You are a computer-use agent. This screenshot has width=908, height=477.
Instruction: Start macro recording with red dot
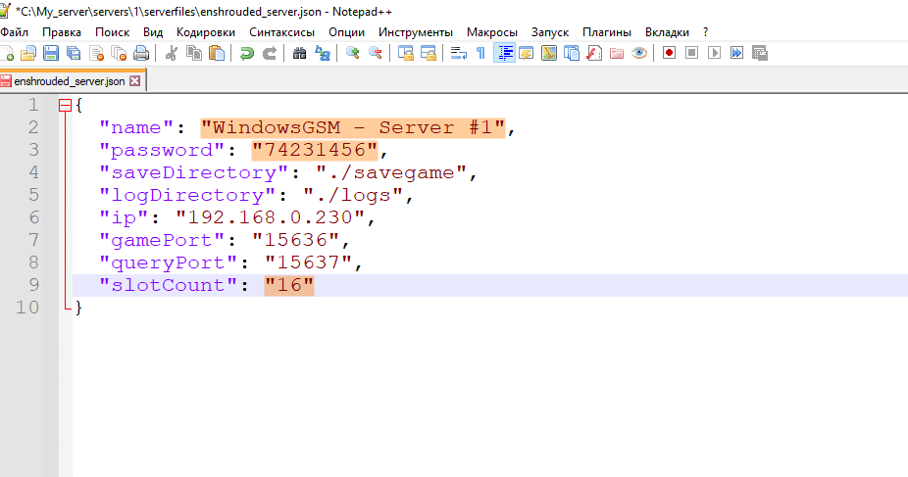pyautogui.click(x=669, y=53)
